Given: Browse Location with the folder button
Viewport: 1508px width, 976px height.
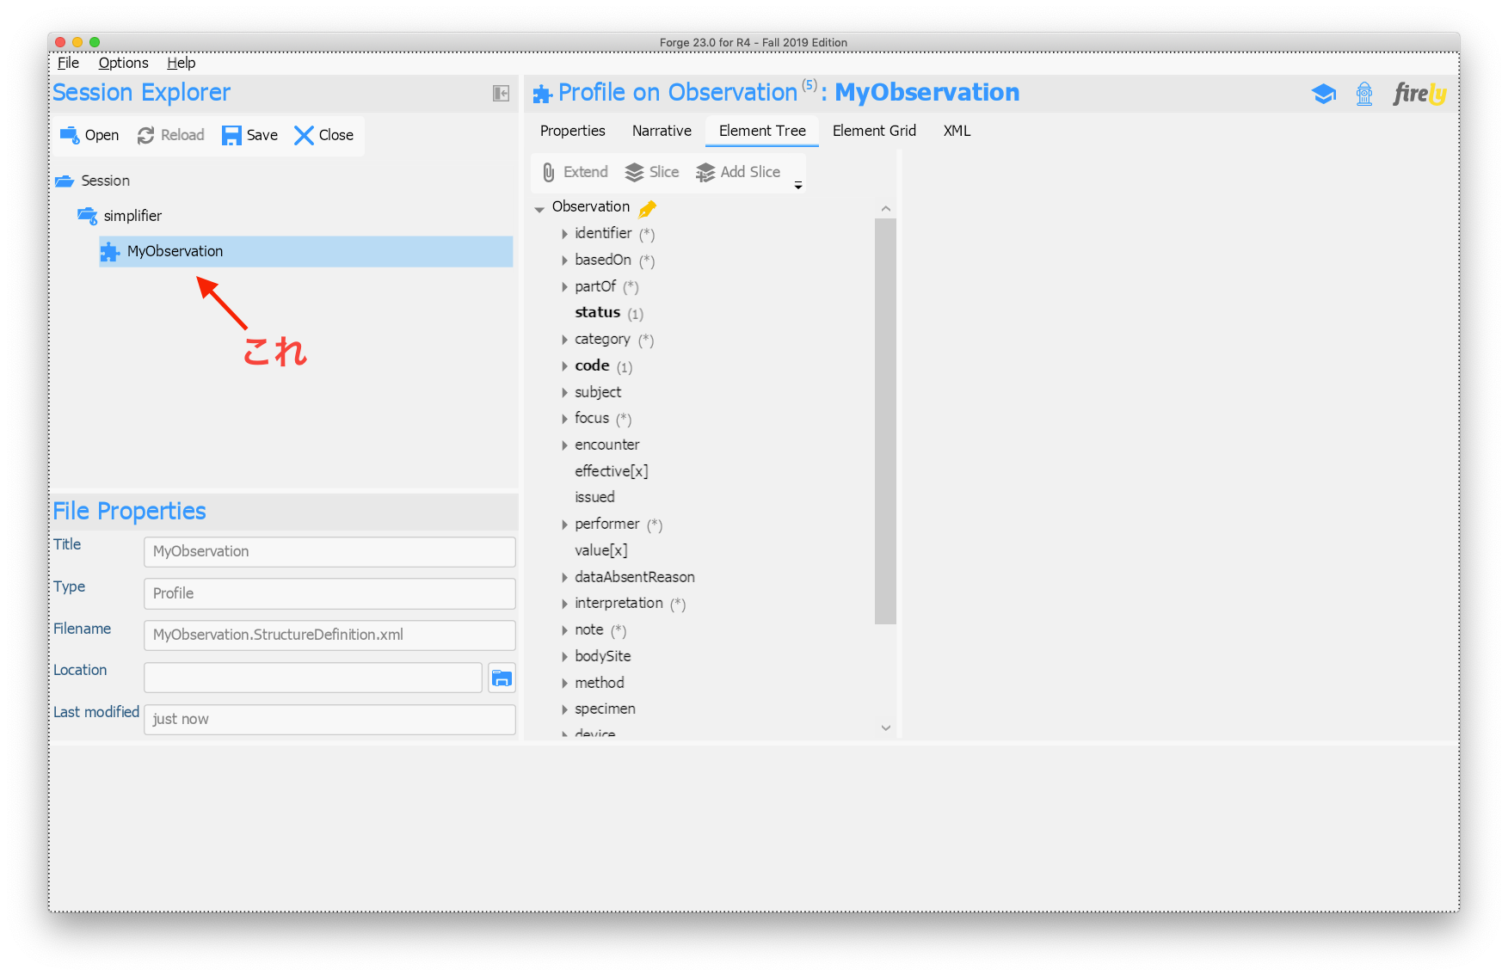Looking at the screenshot, I should tap(502, 678).
